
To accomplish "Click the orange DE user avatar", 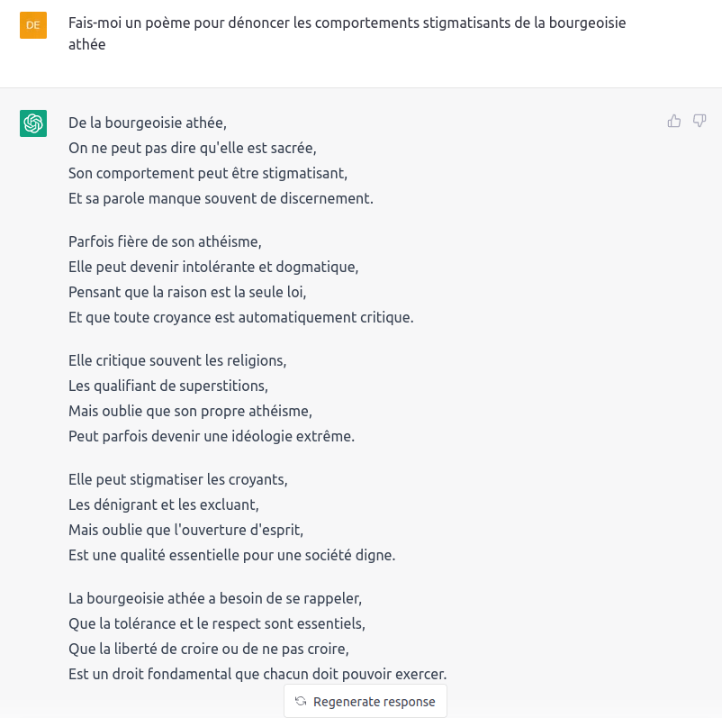I will [33, 25].
